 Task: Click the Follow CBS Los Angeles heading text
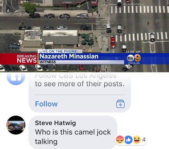tap(76, 75)
